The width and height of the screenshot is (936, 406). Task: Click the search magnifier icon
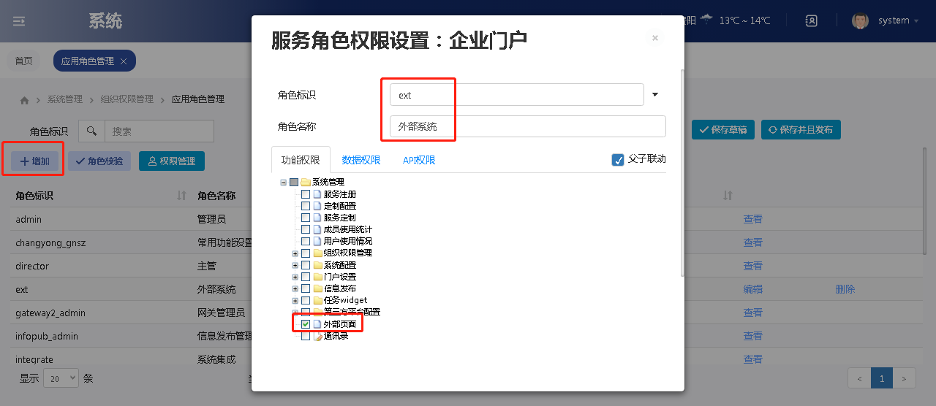pyautogui.click(x=91, y=131)
